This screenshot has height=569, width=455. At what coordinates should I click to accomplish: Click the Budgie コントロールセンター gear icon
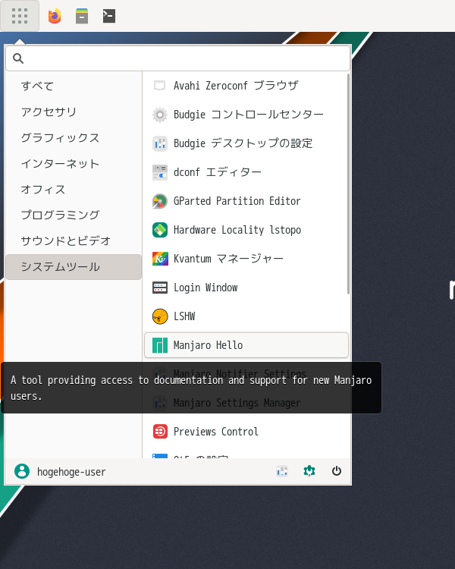(160, 115)
